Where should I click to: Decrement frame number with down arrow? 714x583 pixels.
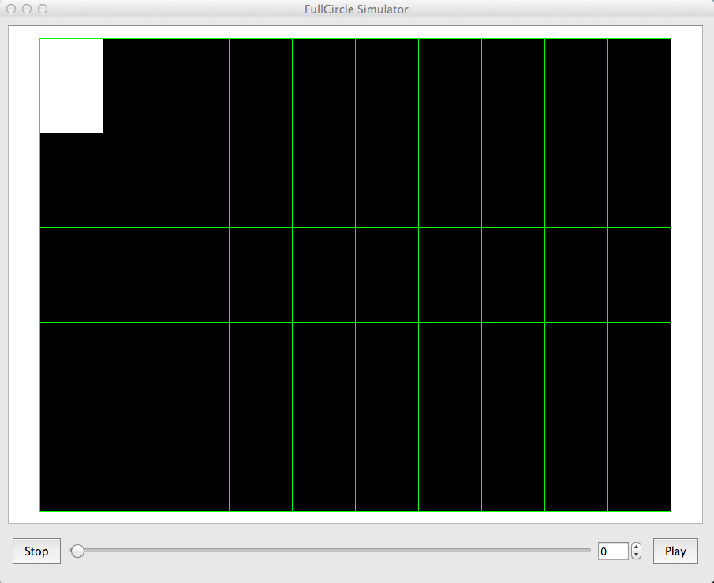pos(636,555)
